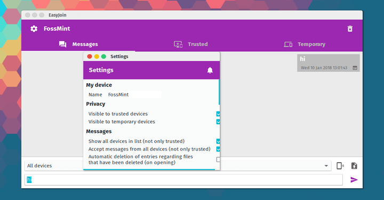The width and height of the screenshot is (384, 200).
Task: Click the Trusted tab monitor-star icon
Action: [x=178, y=44]
